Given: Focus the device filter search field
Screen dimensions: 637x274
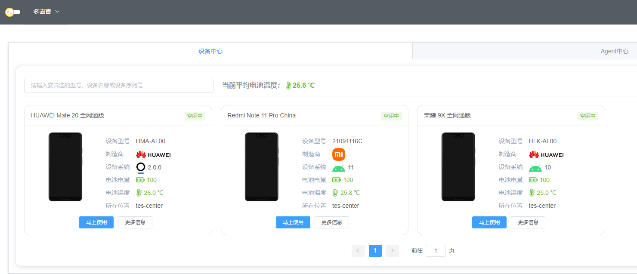Looking at the screenshot, I should (x=119, y=86).
